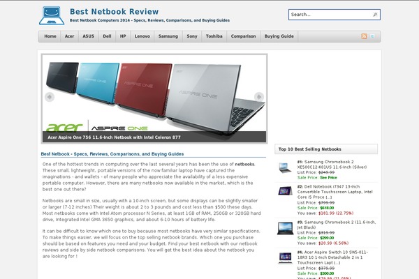
Task: Open the Toshiba menu item
Action: pyautogui.click(x=214, y=36)
